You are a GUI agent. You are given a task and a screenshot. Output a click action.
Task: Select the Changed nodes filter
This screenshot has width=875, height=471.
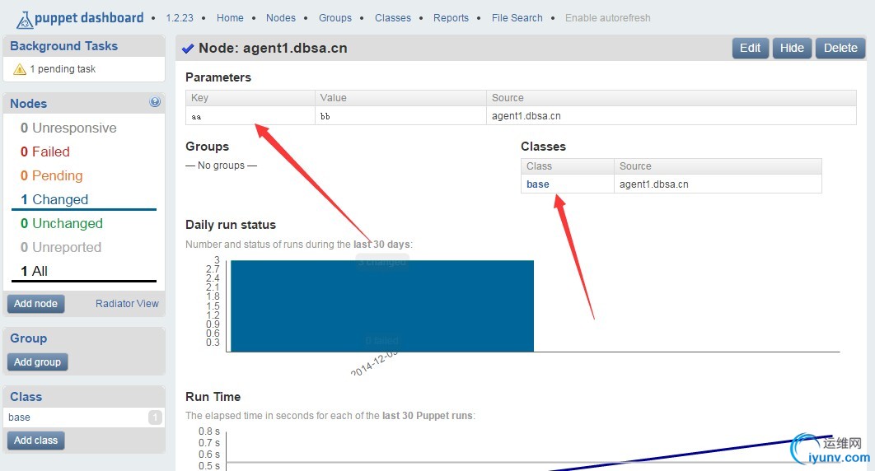point(54,199)
